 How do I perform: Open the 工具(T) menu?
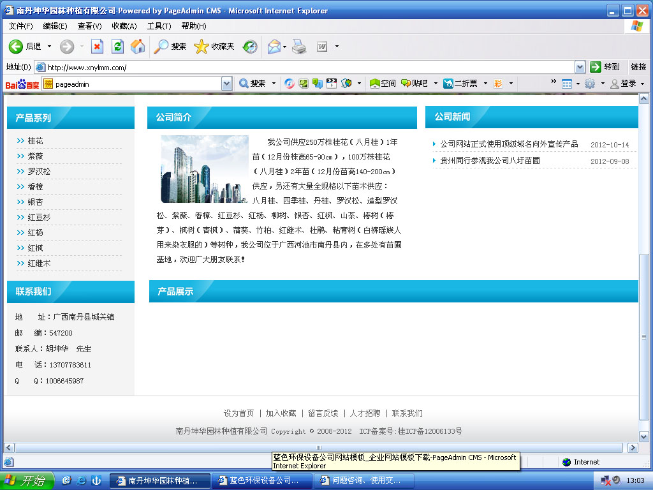[159, 26]
